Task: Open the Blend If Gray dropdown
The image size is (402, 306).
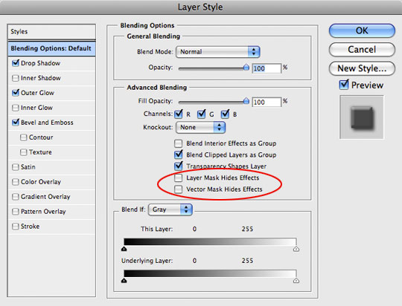Action: tap(170, 209)
